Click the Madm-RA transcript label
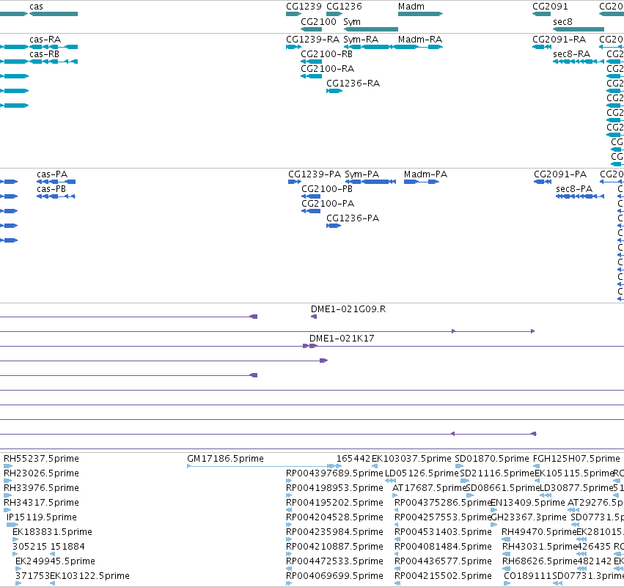Image resolution: width=624 pixels, height=587 pixels. click(420, 40)
